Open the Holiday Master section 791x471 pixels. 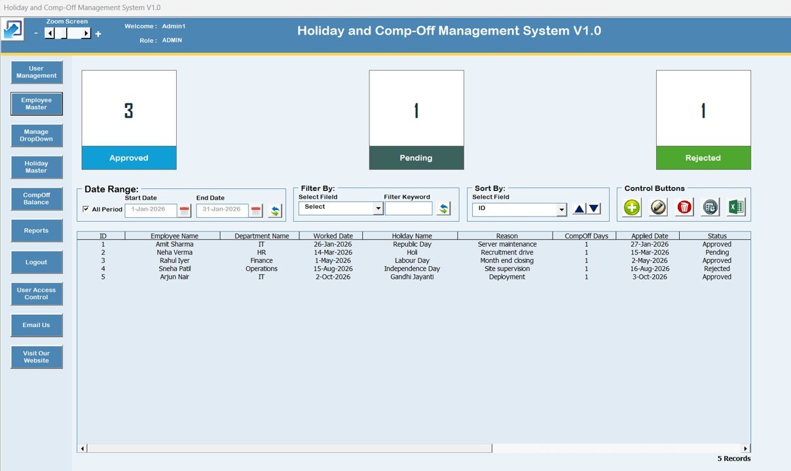37,167
